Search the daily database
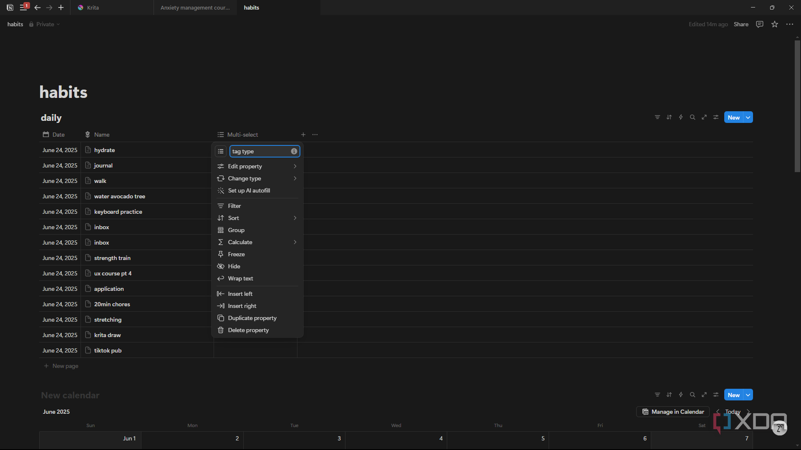The image size is (801, 450). 693,117
